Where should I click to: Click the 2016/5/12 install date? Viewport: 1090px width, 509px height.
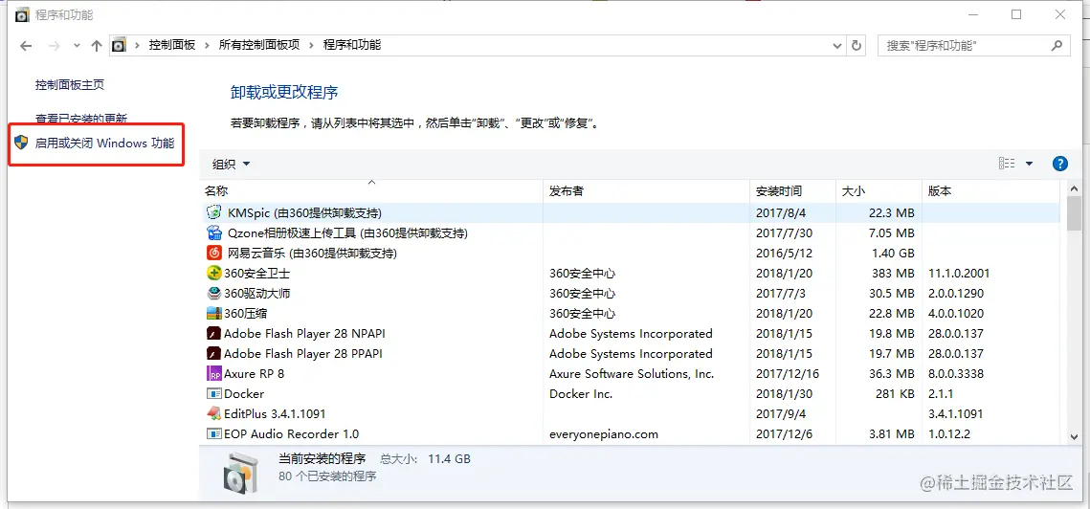tap(784, 254)
